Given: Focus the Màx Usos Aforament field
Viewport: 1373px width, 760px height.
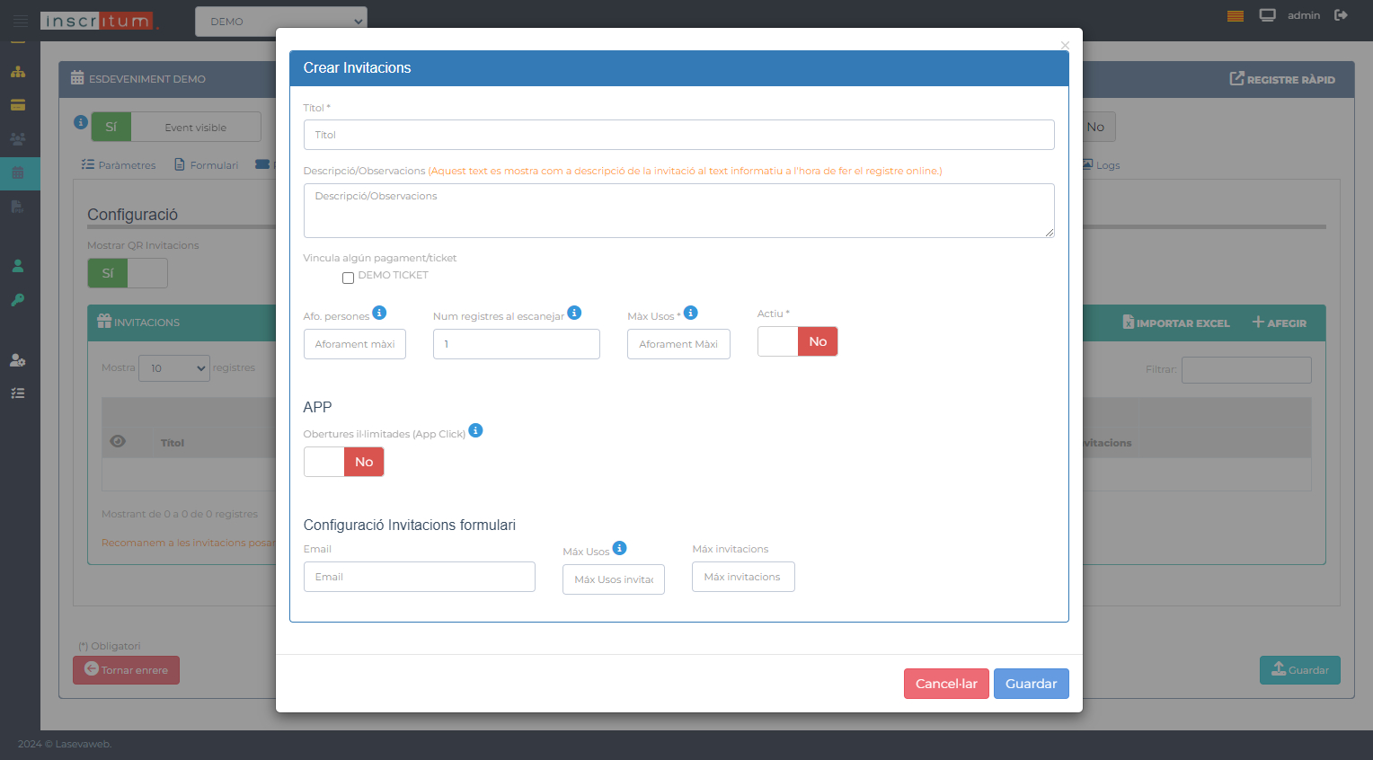Looking at the screenshot, I should point(678,344).
